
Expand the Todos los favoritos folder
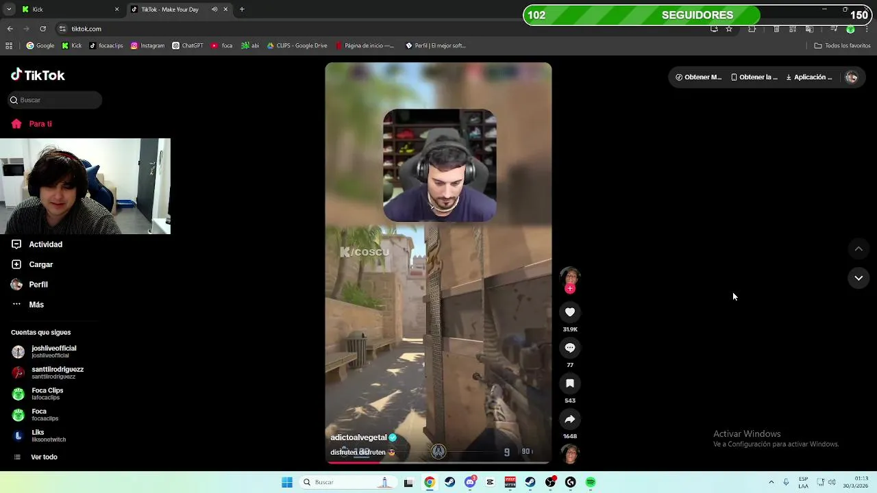coord(842,46)
